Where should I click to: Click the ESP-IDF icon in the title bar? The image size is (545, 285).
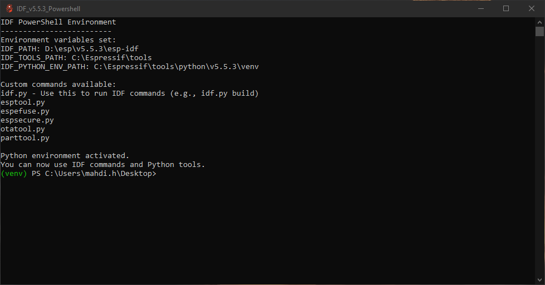tap(9, 8)
